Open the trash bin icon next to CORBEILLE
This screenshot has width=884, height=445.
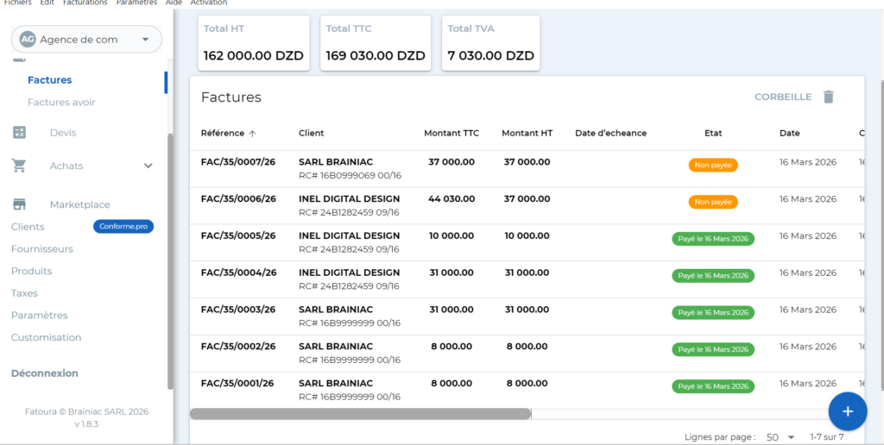tap(828, 97)
